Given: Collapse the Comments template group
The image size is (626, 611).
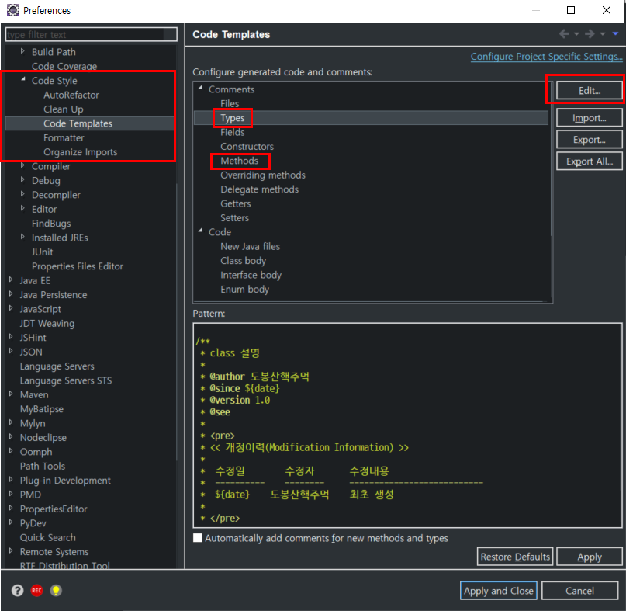Looking at the screenshot, I should (x=200, y=89).
